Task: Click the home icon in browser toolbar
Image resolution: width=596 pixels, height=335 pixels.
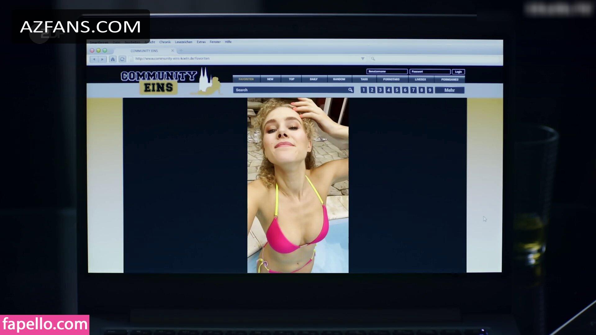Action: coord(113,59)
